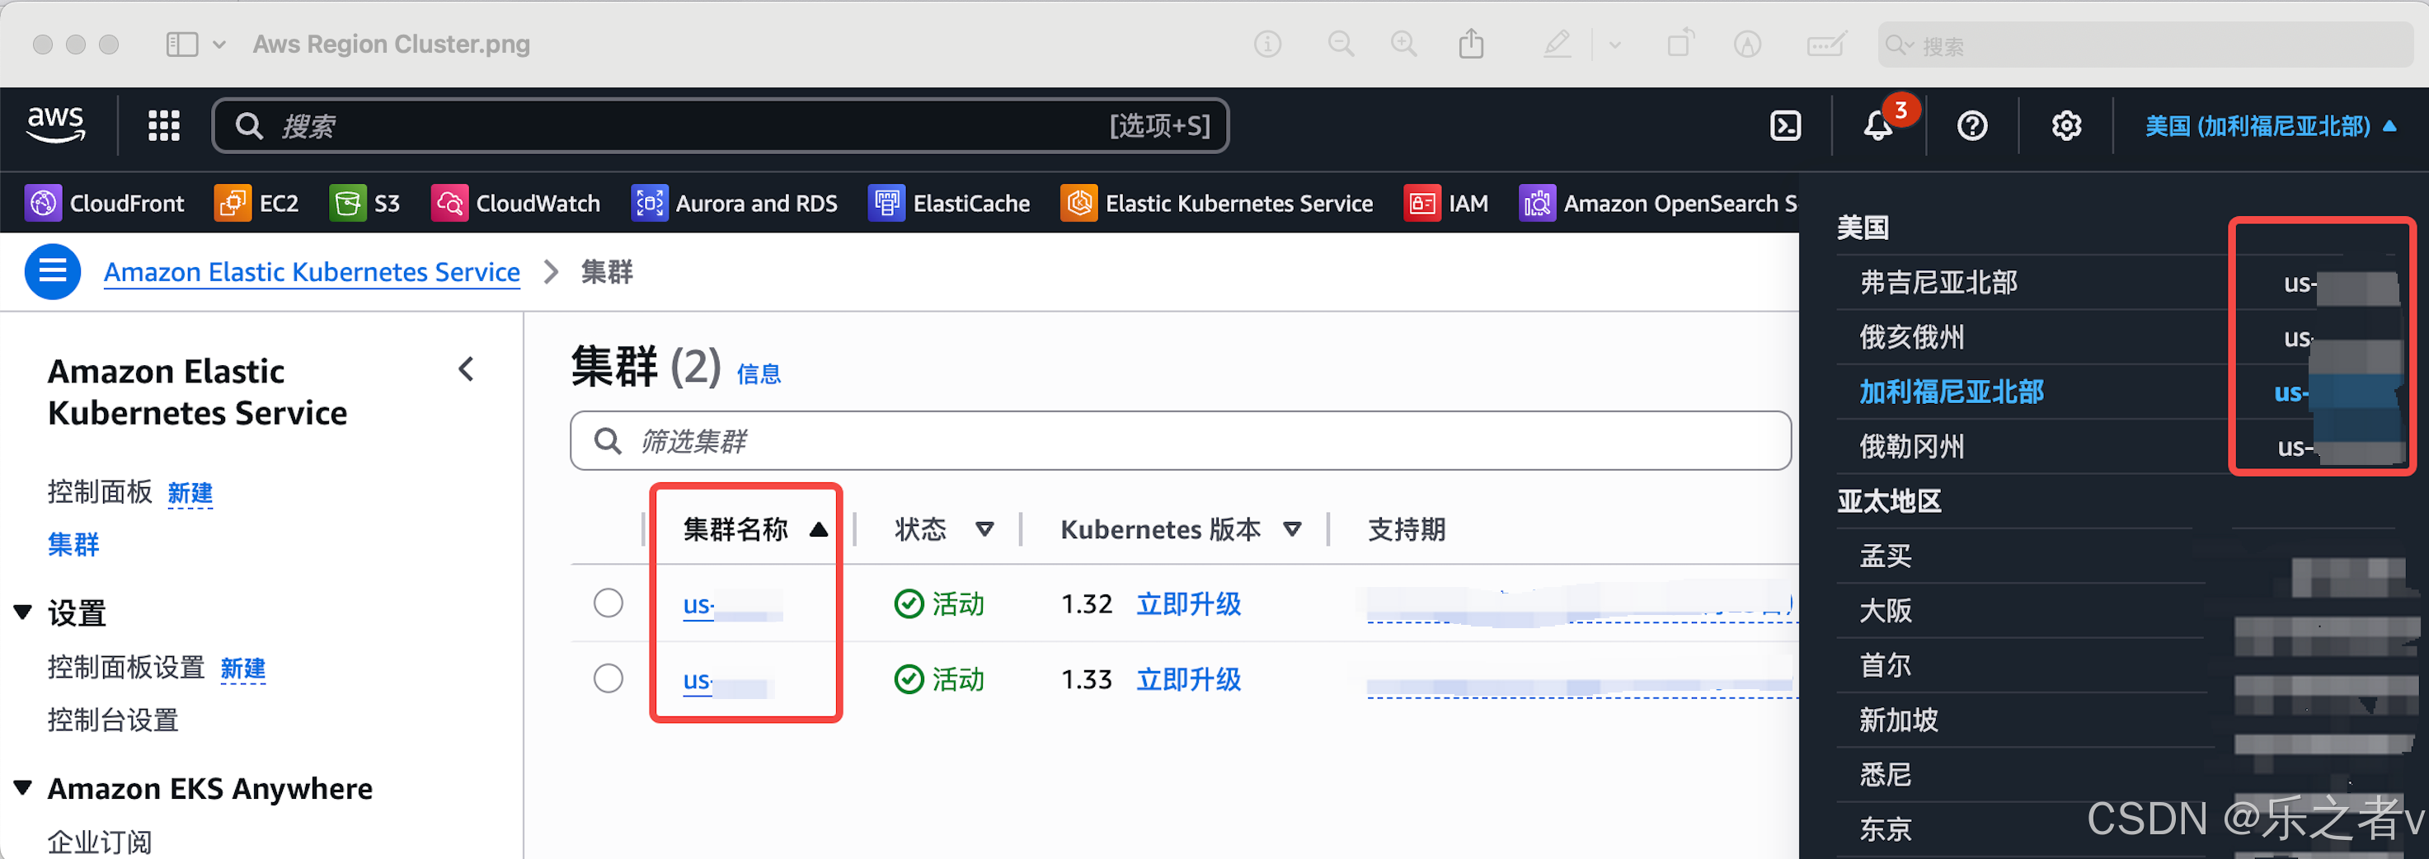2429x859 pixels.
Task: Select region 首尔
Action: coord(1885,664)
